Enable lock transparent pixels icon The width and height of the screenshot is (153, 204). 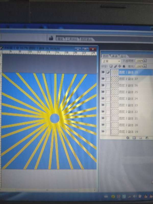tap(111, 66)
